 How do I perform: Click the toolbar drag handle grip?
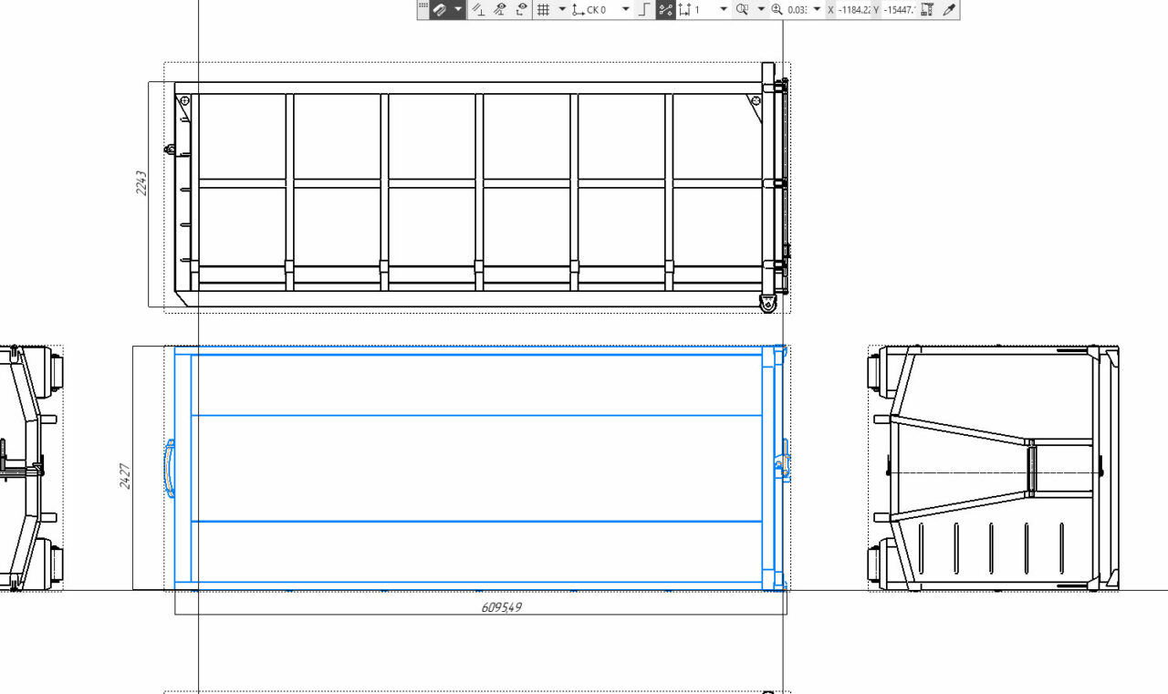click(422, 7)
